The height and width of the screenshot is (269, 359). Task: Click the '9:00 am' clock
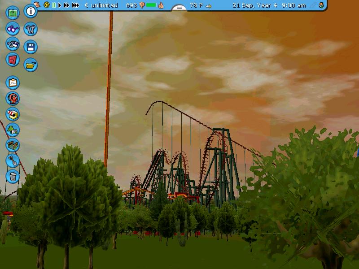(294, 5)
